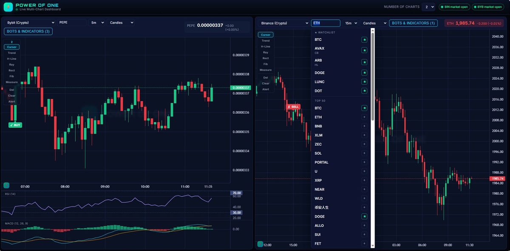The image size is (510, 251).
Task: Select Fib tool on PEPE chart
Action: click(x=11, y=76)
